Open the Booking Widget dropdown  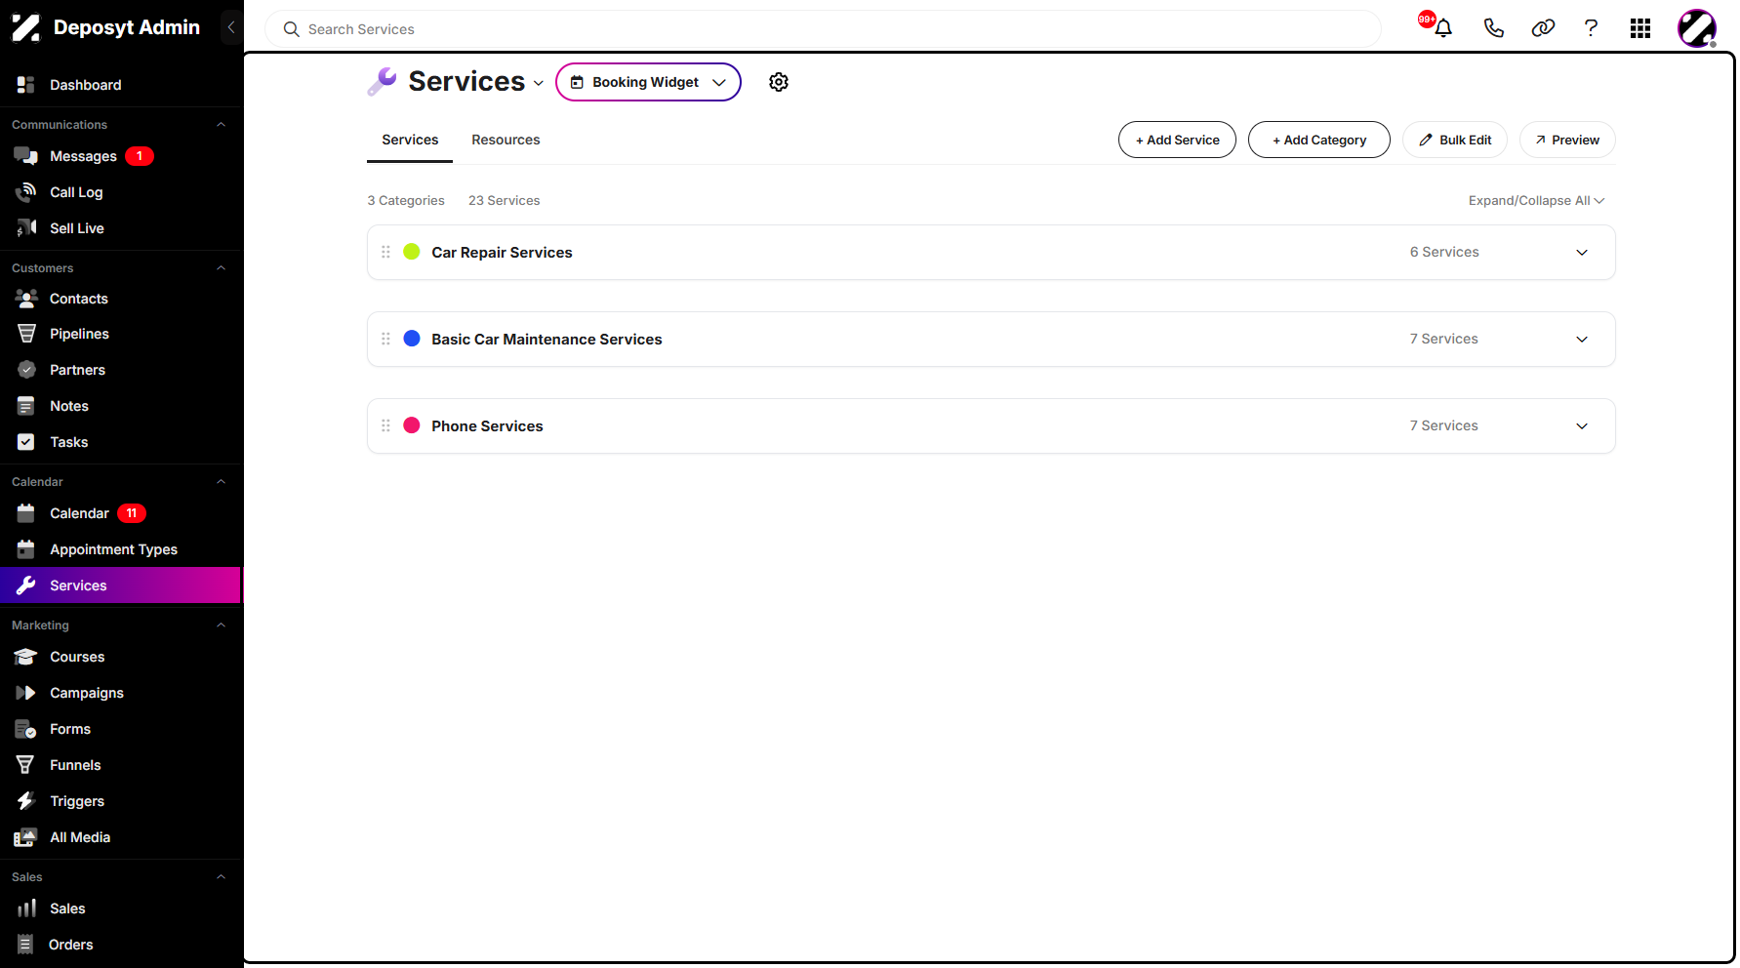click(648, 82)
